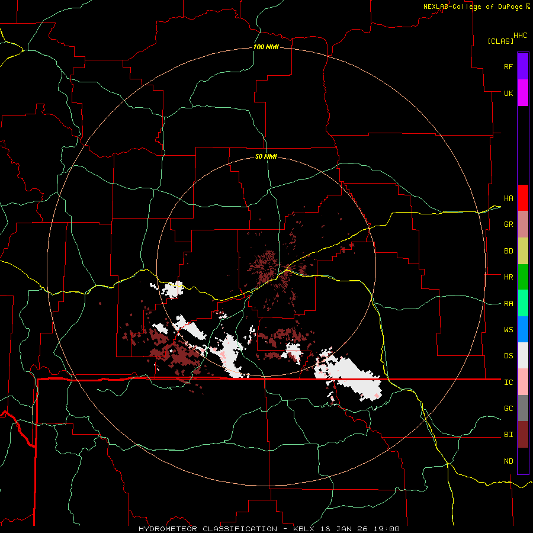Image resolution: width=533 pixels, height=533 pixels.
Task: Click the BI brown legend swatch
Action: (523, 435)
